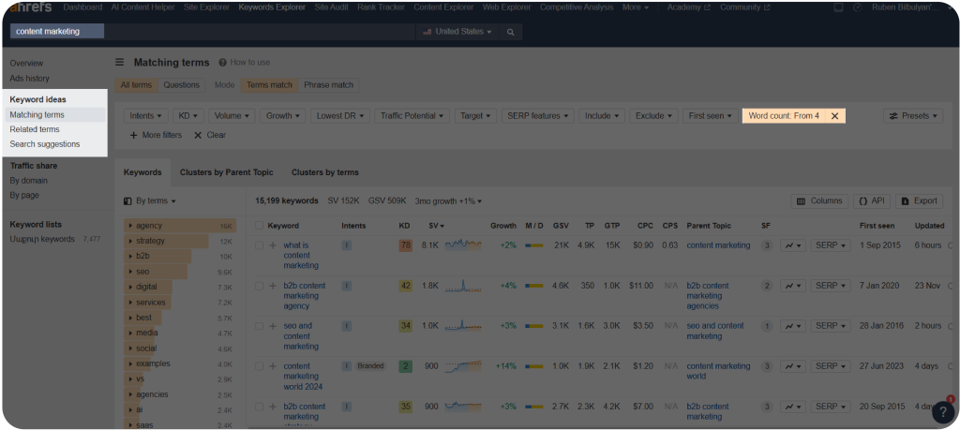This screenshot has height=430, width=960.
Task: Open the Intents filter dropdown
Action: click(145, 115)
